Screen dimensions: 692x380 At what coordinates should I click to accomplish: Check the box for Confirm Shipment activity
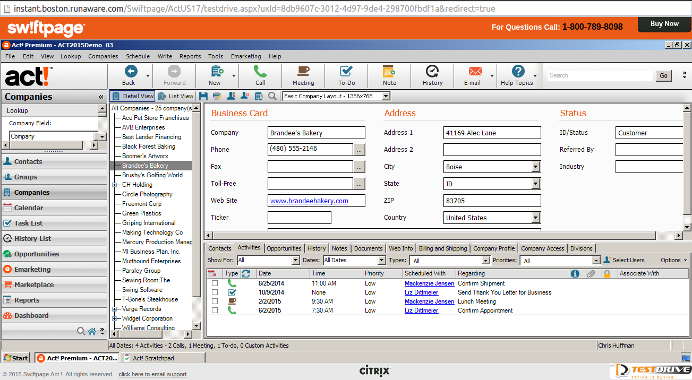click(215, 283)
